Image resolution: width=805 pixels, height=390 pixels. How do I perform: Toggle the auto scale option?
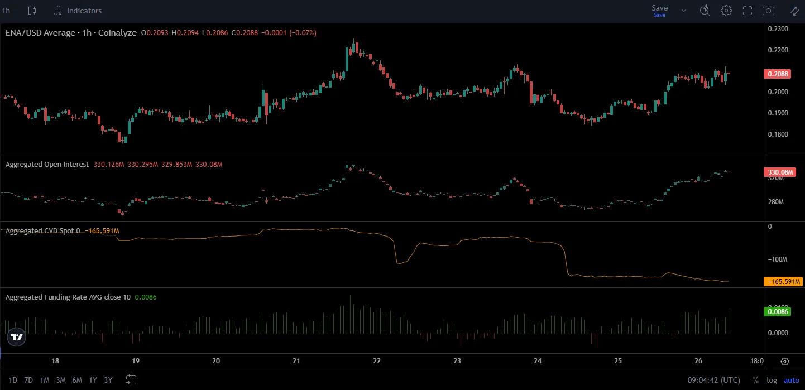coord(792,381)
